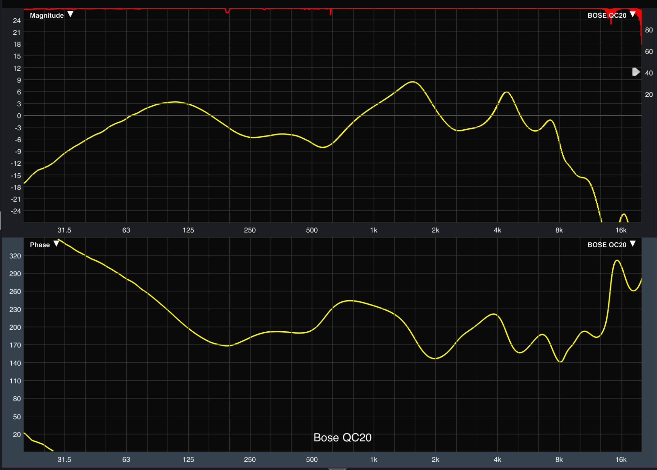Viewport: 657px width, 470px height.
Task: Click the triangle icon next to BOSE QC20
Action: click(633, 14)
